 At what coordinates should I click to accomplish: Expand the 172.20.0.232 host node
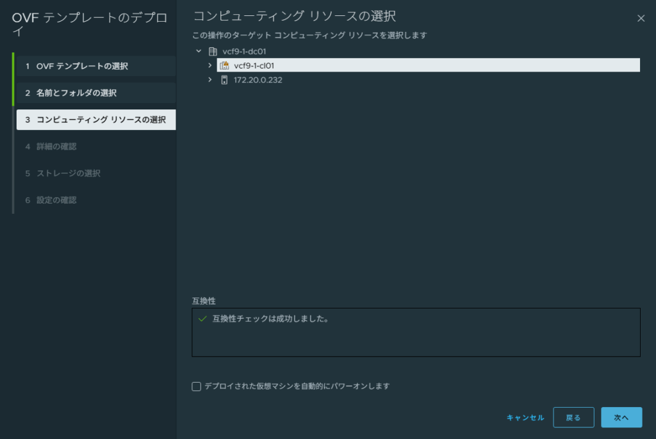click(209, 80)
